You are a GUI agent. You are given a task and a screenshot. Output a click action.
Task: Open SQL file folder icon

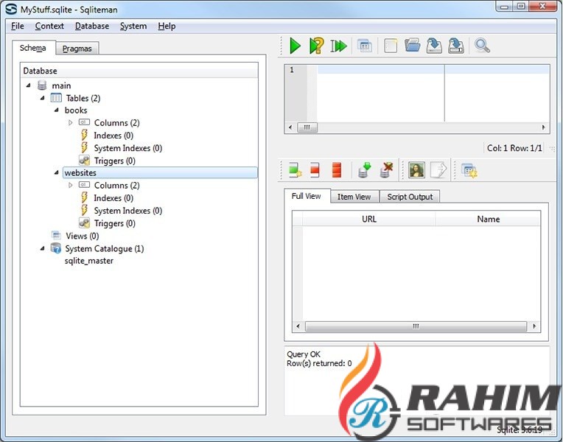(412, 46)
